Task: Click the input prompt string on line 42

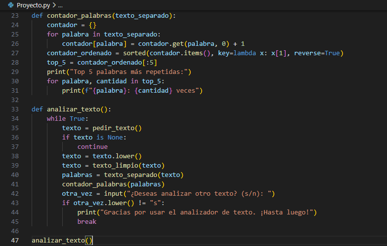Action: [199, 193]
